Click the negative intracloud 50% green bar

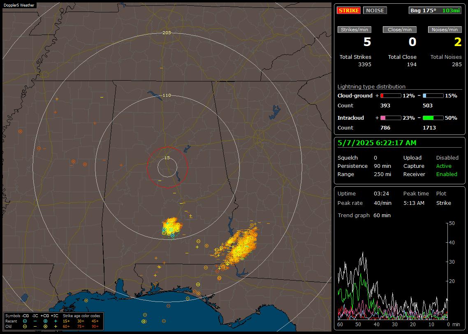433,118
